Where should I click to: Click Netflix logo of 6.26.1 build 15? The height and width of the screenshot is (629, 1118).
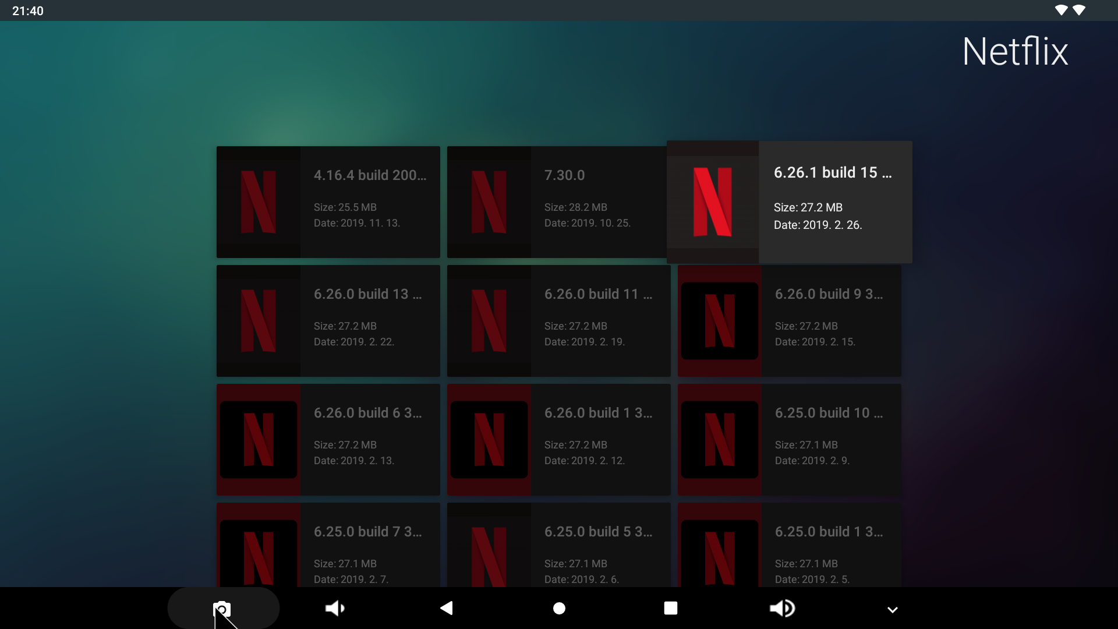pyautogui.click(x=713, y=202)
